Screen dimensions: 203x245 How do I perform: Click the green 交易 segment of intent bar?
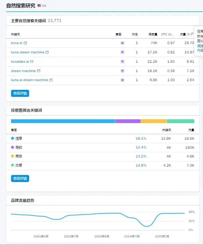click(x=181, y=121)
